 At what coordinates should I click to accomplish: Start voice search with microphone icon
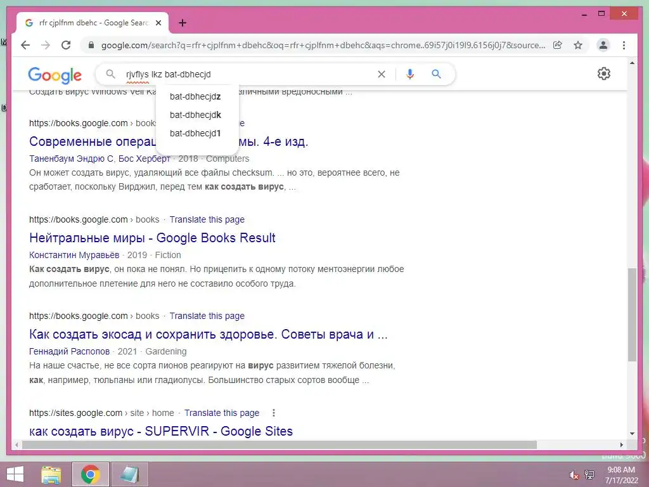pyautogui.click(x=410, y=74)
